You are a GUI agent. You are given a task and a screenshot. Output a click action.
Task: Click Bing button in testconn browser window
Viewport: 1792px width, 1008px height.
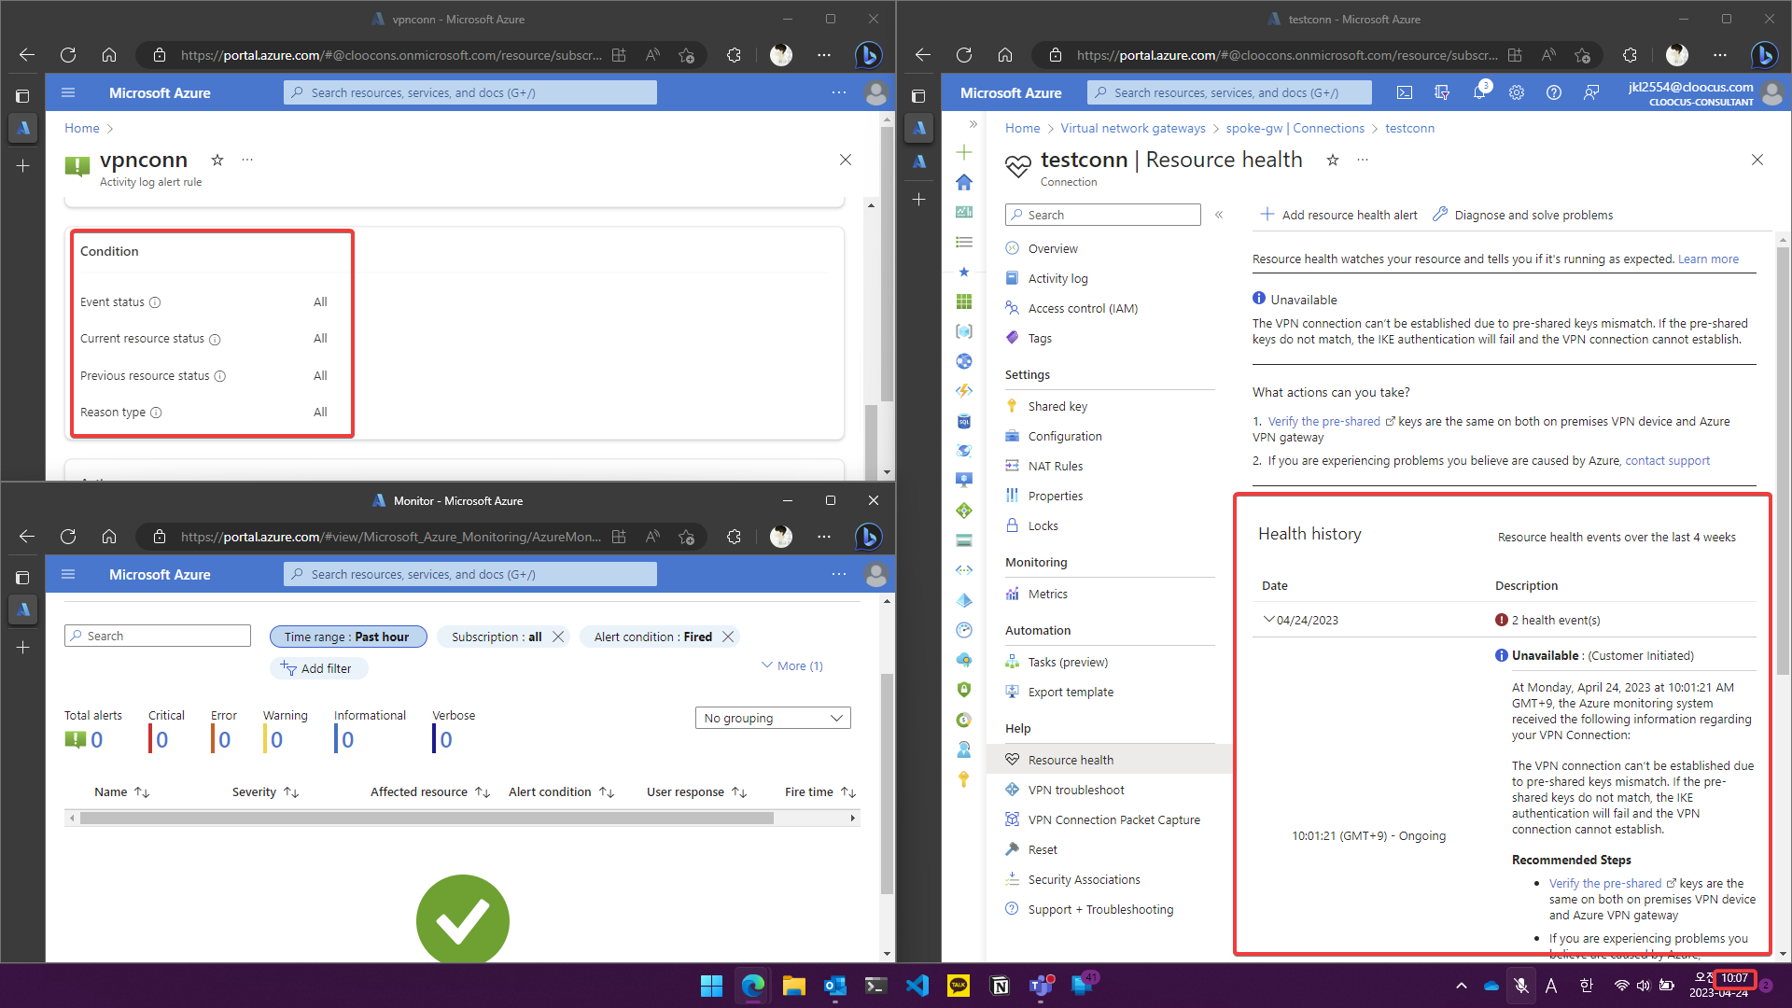tap(1764, 55)
